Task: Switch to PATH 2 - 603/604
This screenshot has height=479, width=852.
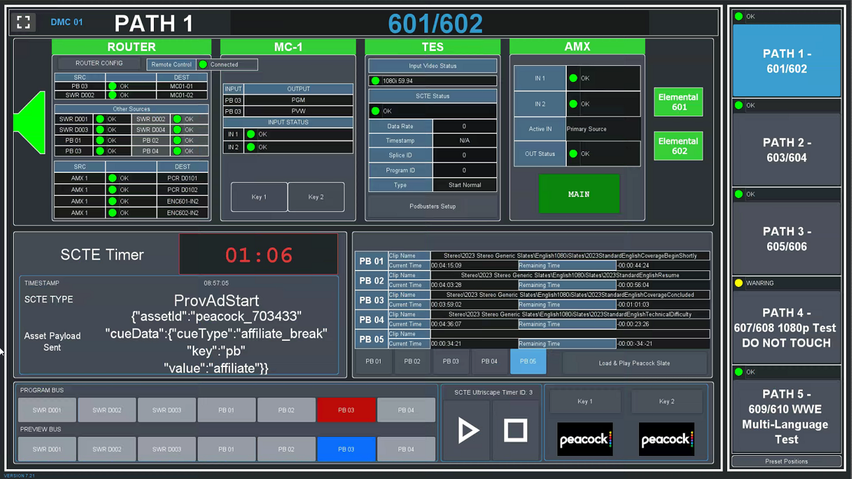Action: pyautogui.click(x=786, y=150)
